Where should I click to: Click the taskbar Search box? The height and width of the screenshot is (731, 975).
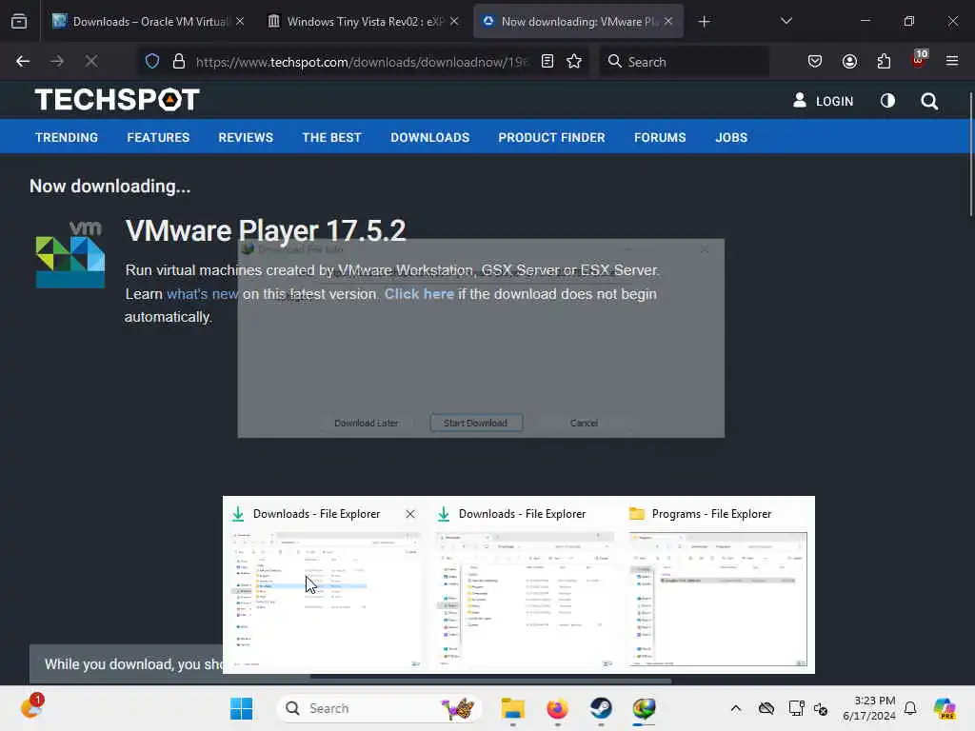click(379, 708)
